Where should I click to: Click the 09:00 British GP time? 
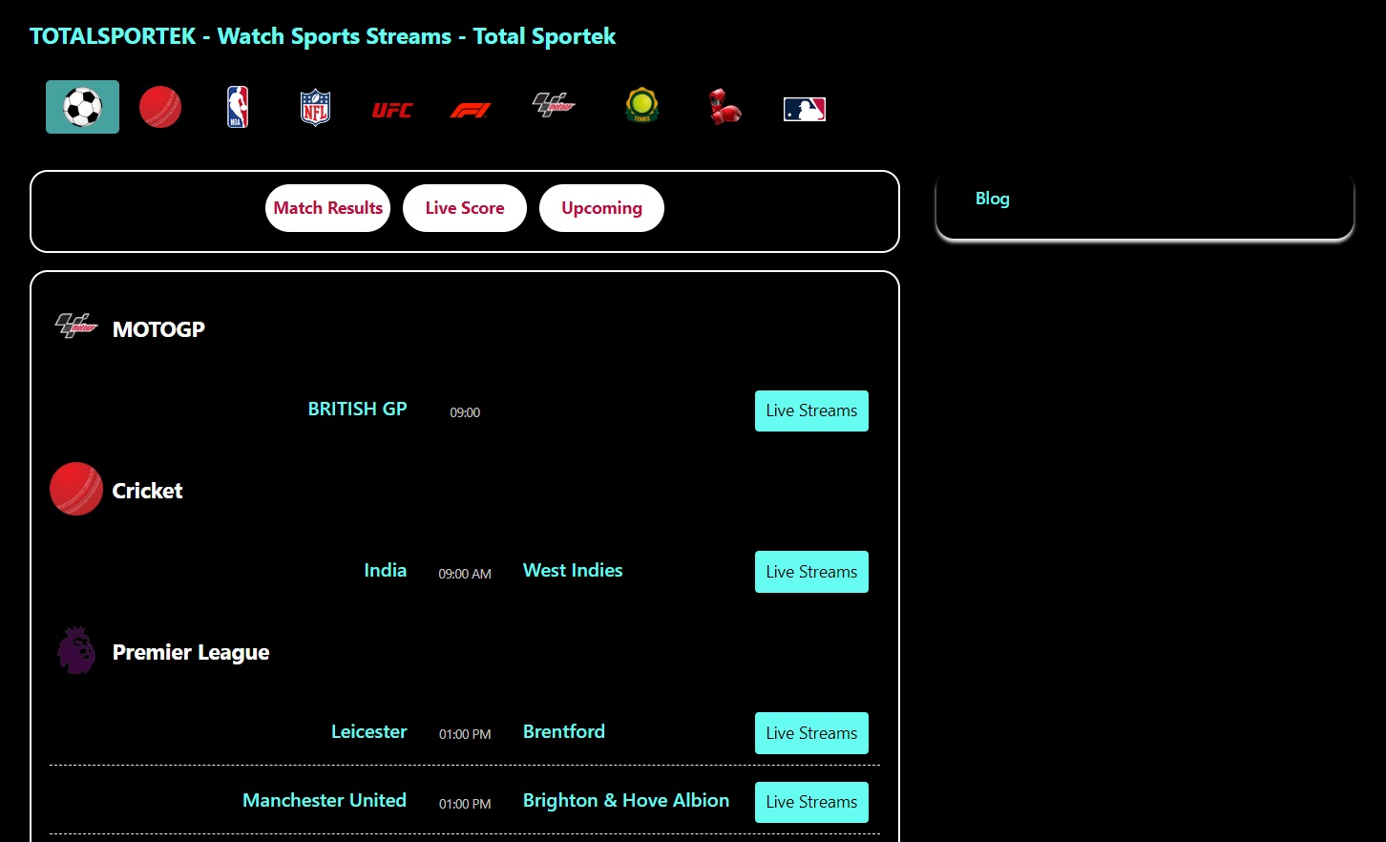465,412
